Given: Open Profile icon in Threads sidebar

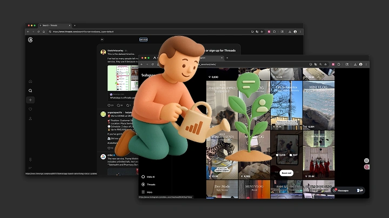Looking at the screenshot, I should pyautogui.click(x=30, y=118).
